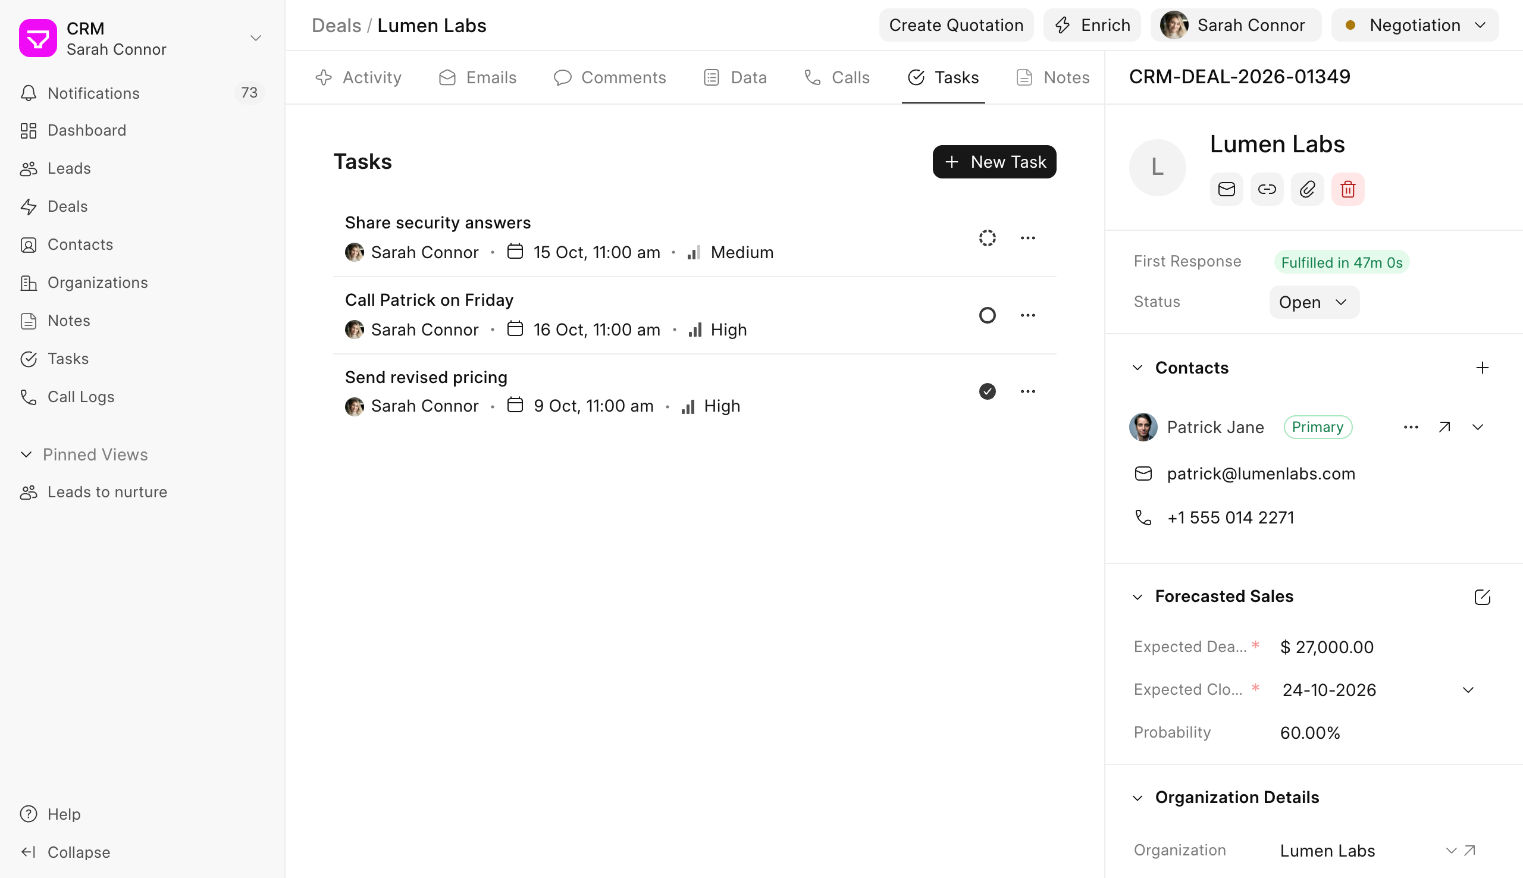The height and width of the screenshot is (878, 1523).
Task: Collapse the Organization Details section
Action: (1137, 798)
